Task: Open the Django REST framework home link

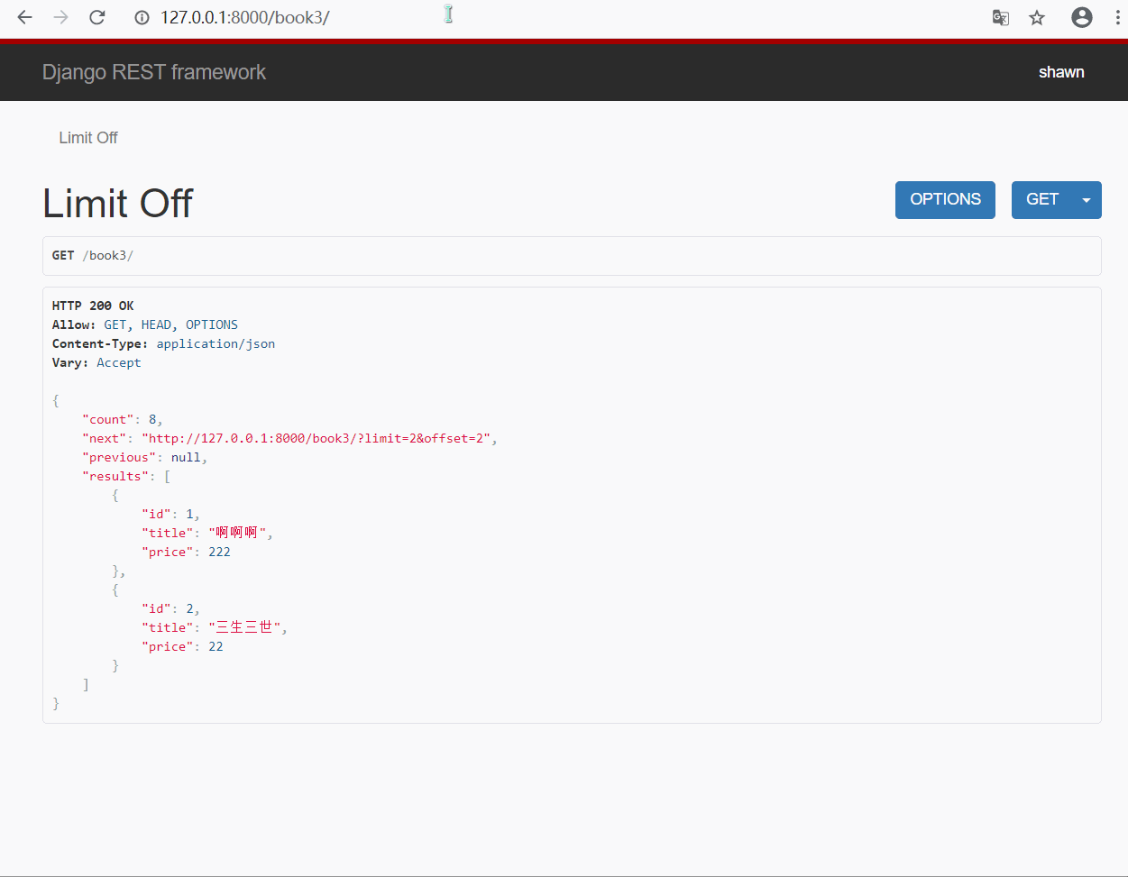Action: pos(153,72)
